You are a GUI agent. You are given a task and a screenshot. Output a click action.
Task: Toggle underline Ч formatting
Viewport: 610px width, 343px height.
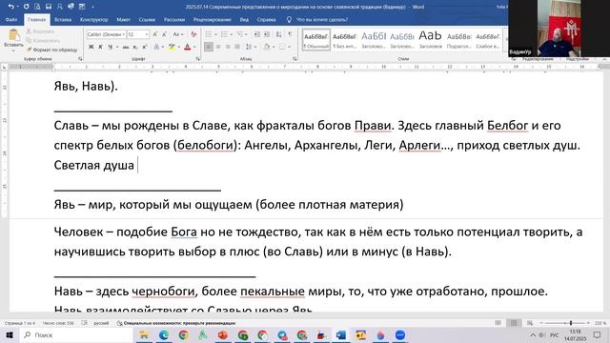[x=111, y=47]
